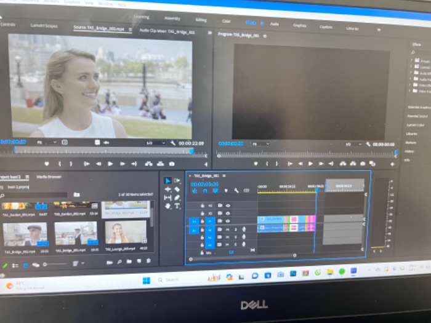Open Source monitor playback resolution 1/2 dropdown
This screenshot has height=323, width=431.
click(156, 143)
